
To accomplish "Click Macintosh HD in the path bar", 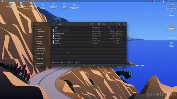I will coord(56,63).
